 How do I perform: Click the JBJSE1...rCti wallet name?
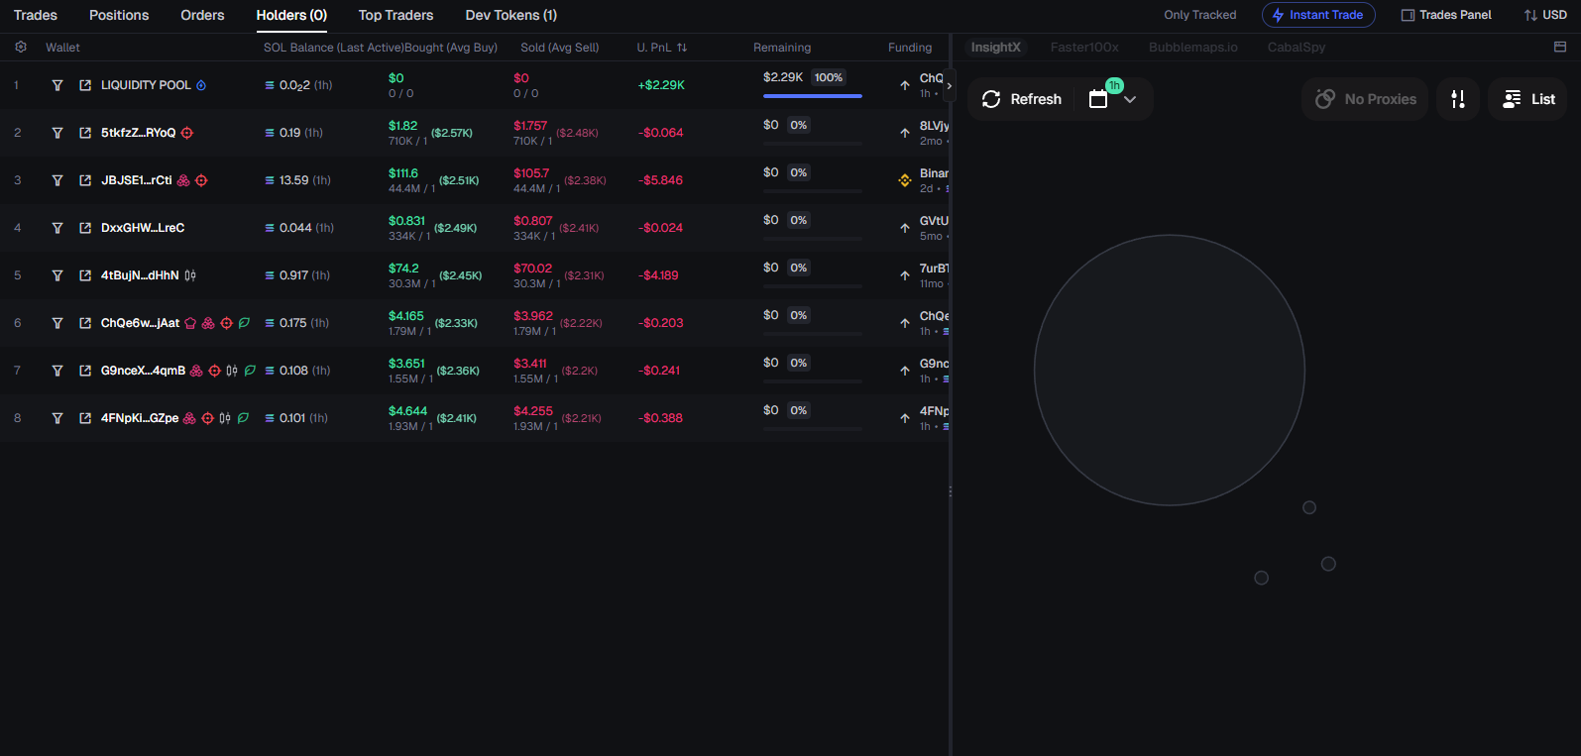pos(136,180)
